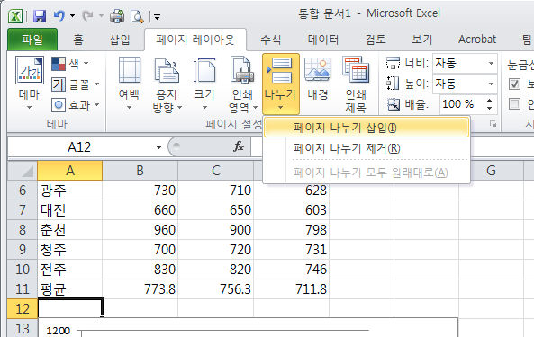534x337 pixels.
Task: Click the fx insert function icon
Action: (239, 146)
